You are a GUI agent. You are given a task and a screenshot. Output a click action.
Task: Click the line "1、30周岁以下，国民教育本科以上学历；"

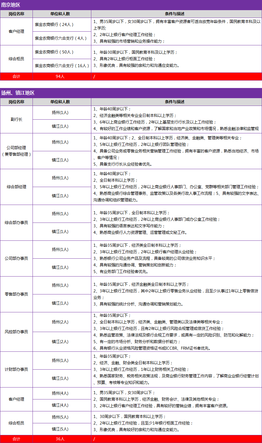[x=130, y=416]
